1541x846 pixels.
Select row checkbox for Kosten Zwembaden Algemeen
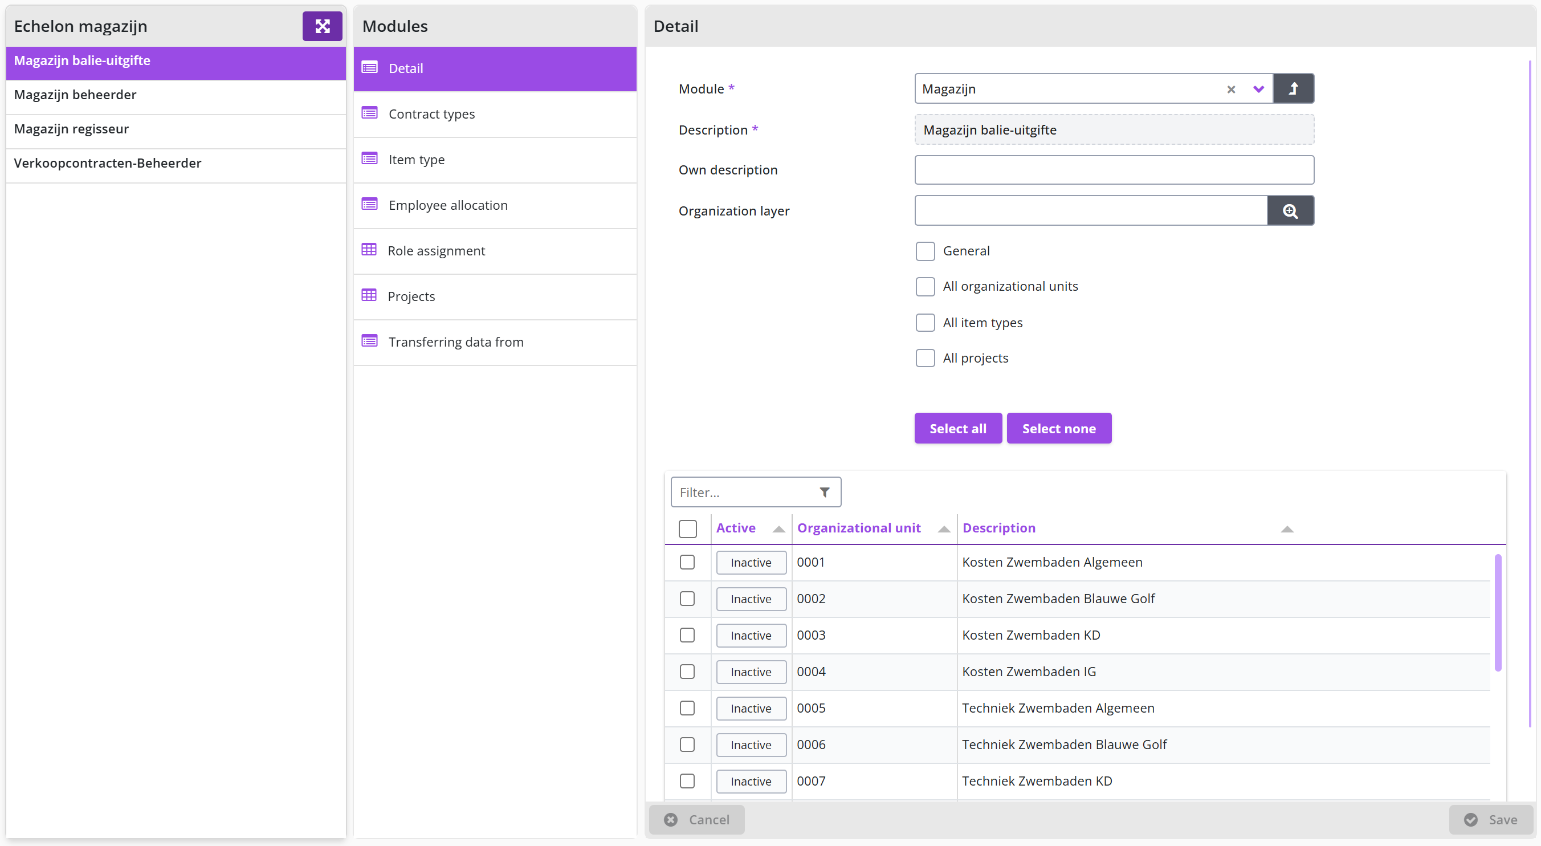click(687, 562)
